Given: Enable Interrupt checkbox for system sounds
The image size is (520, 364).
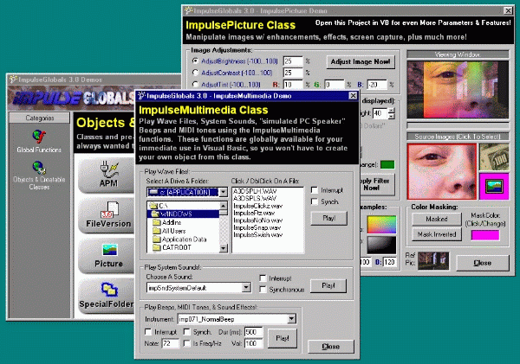Looking at the screenshot, I should tap(263, 278).
